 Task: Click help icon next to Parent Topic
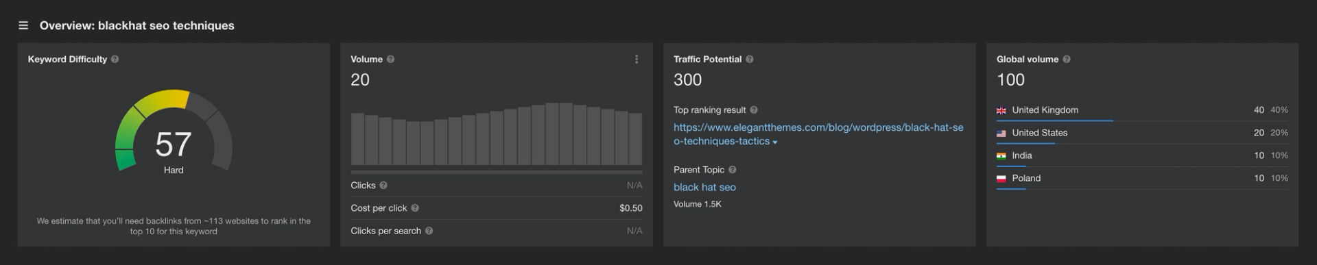pos(732,170)
